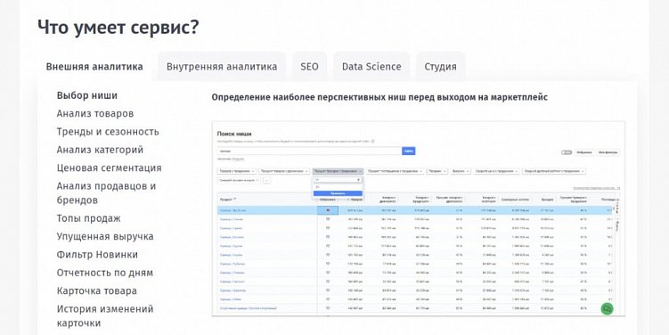Click the ellipsis button after the last filter chip
This screenshot has height=335, width=669.
266,181
